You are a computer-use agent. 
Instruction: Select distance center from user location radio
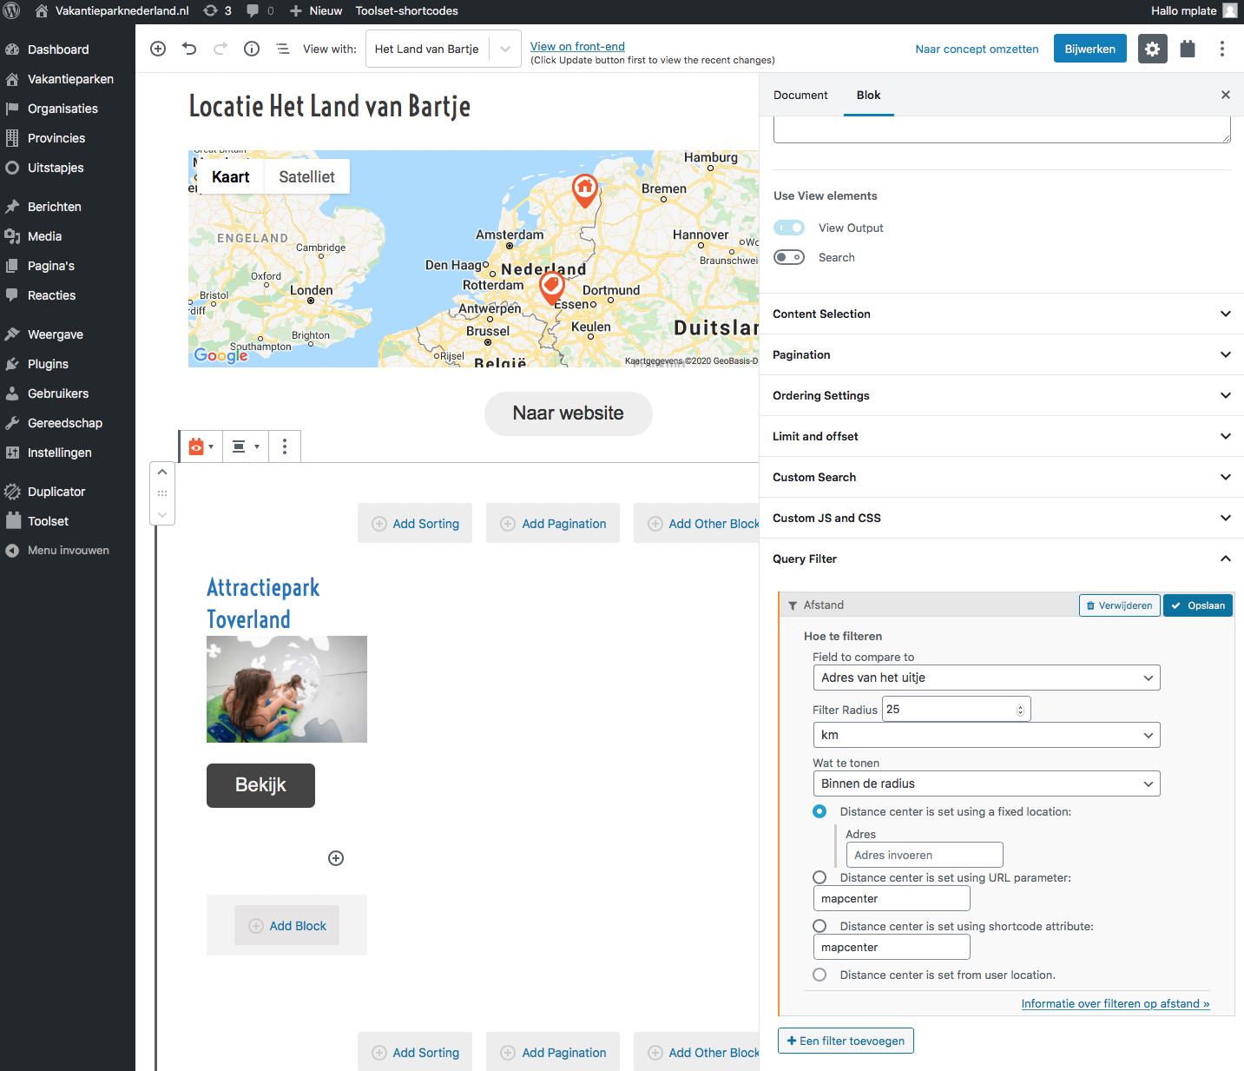pos(819,975)
